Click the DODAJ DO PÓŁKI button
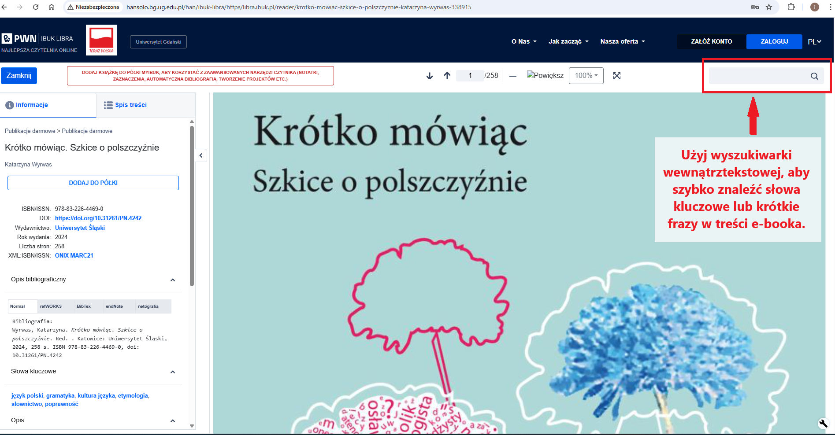Viewport: 835px width, 435px height. [93, 183]
